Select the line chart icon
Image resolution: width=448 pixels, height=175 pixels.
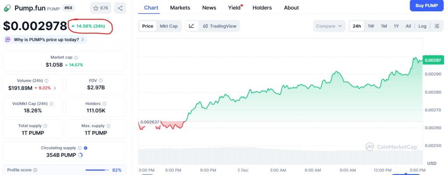click(192, 26)
